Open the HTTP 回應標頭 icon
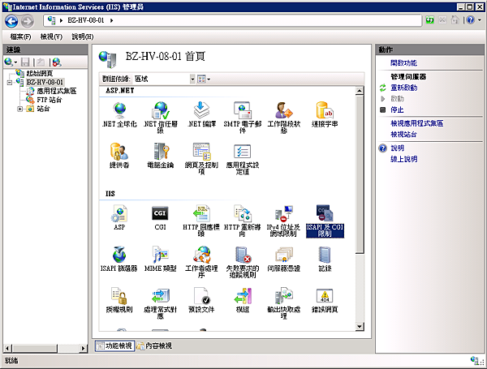Image resolution: width=487 pixels, height=369 pixels. [x=201, y=221]
